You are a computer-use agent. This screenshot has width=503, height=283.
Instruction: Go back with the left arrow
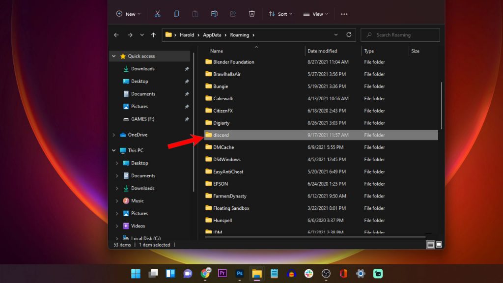[x=116, y=35]
